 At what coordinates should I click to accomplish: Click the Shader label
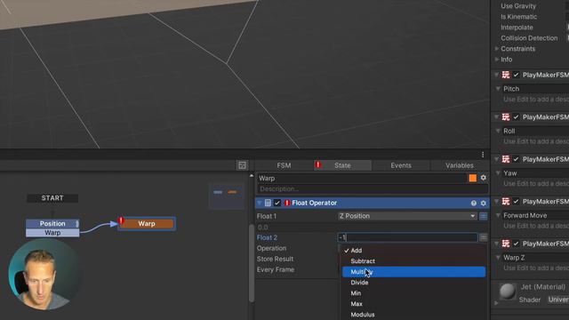(530, 300)
